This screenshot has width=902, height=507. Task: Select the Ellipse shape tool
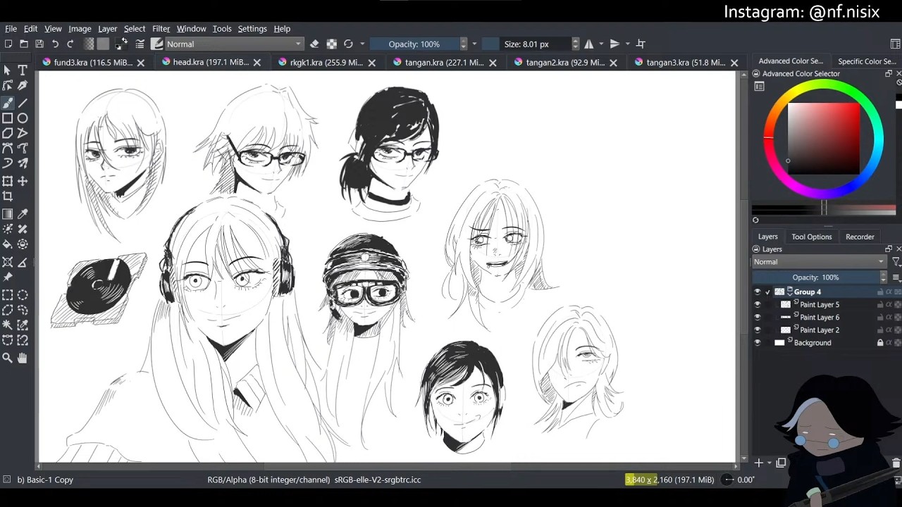(x=23, y=118)
